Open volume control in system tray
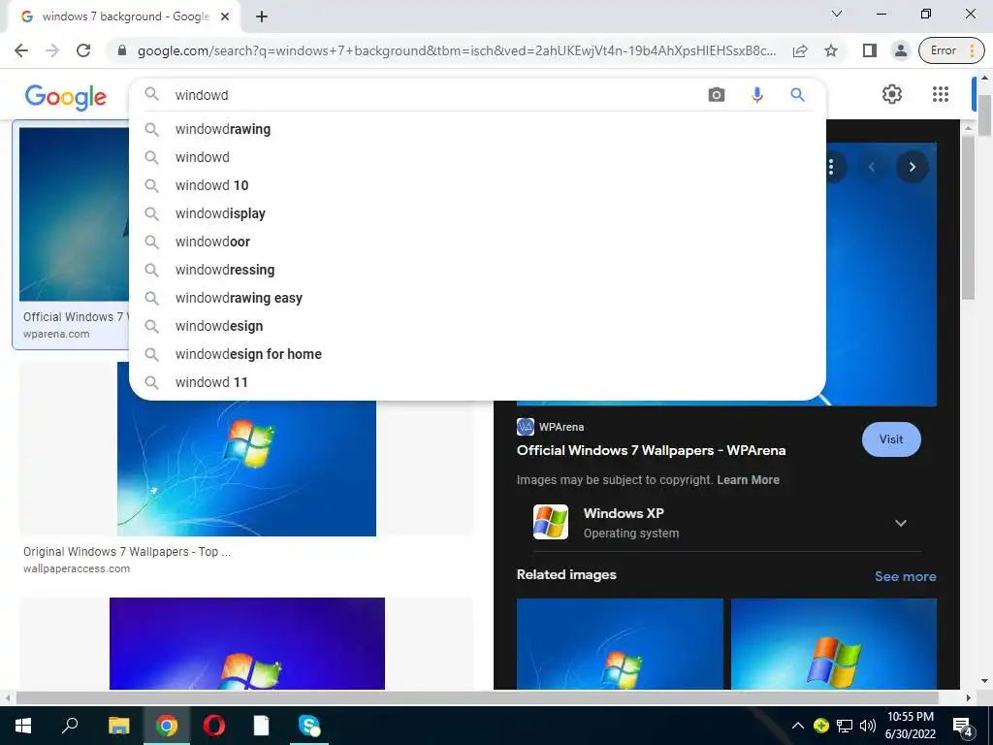Screen dimensions: 993x745 pos(868,726)
